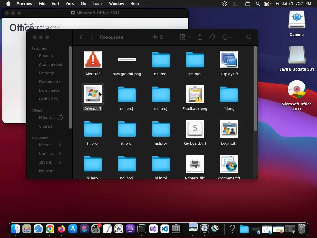Open the Group By dropdown in toolbar

pos(185,37)
